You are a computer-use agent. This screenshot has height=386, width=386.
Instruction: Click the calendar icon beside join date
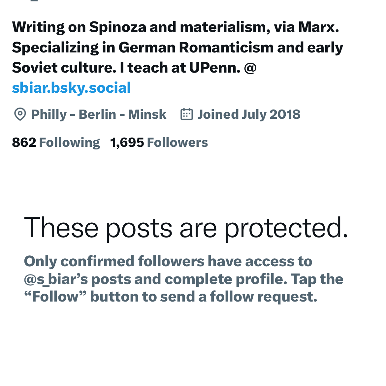click(187, 114)
